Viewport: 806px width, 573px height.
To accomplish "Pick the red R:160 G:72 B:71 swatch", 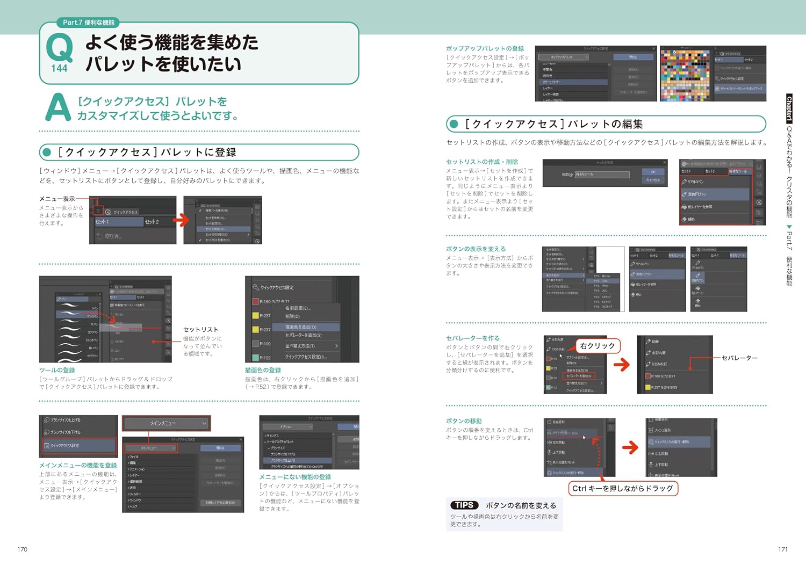I will (256, 302).
